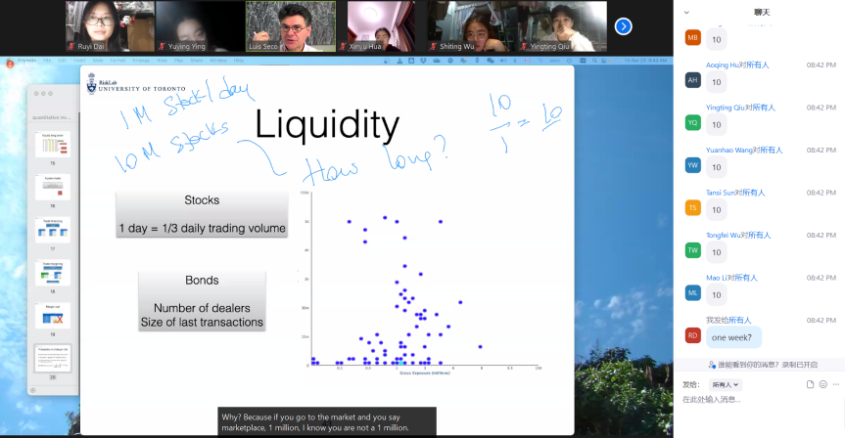Click the 'one week?' chat message bubble
Screen dimensions: 845x438
733,336
